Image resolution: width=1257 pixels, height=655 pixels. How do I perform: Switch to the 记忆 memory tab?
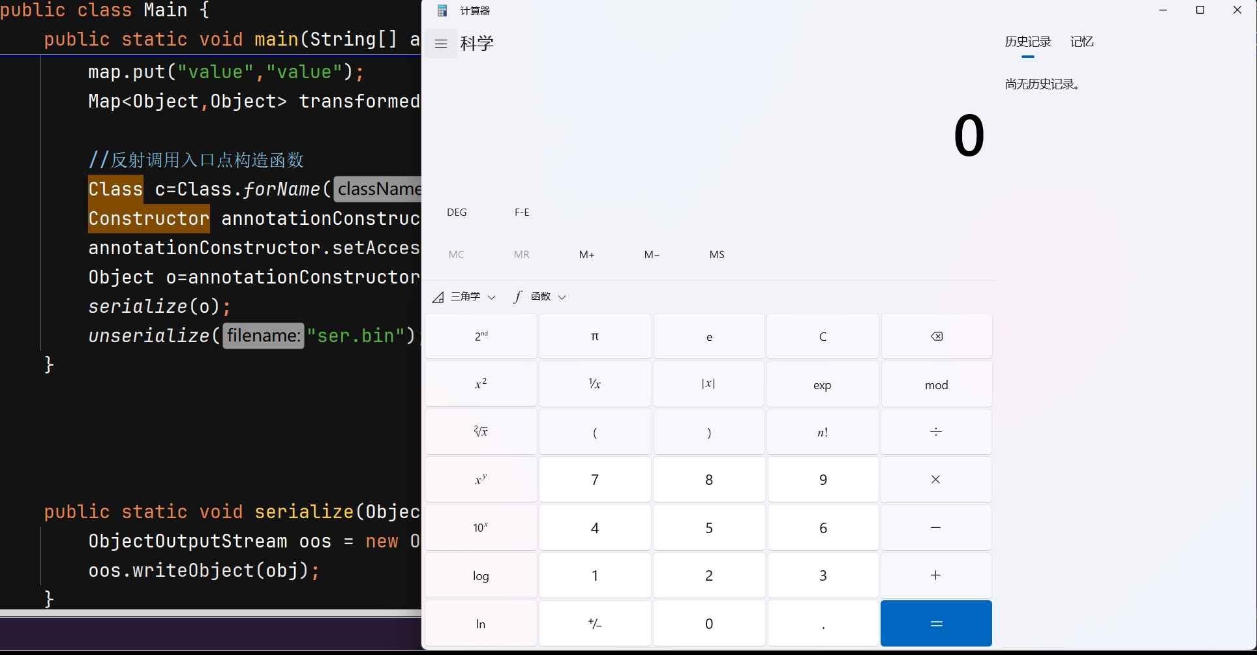(1082, 42)
